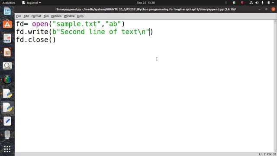Click the Ln: 2 status bar entry

click(262, 154)
